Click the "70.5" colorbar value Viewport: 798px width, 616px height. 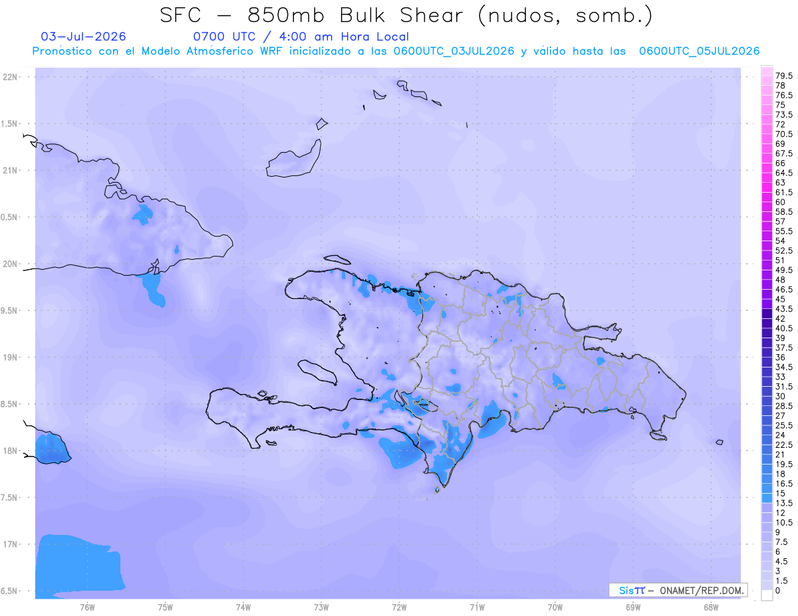pos(784,134)
